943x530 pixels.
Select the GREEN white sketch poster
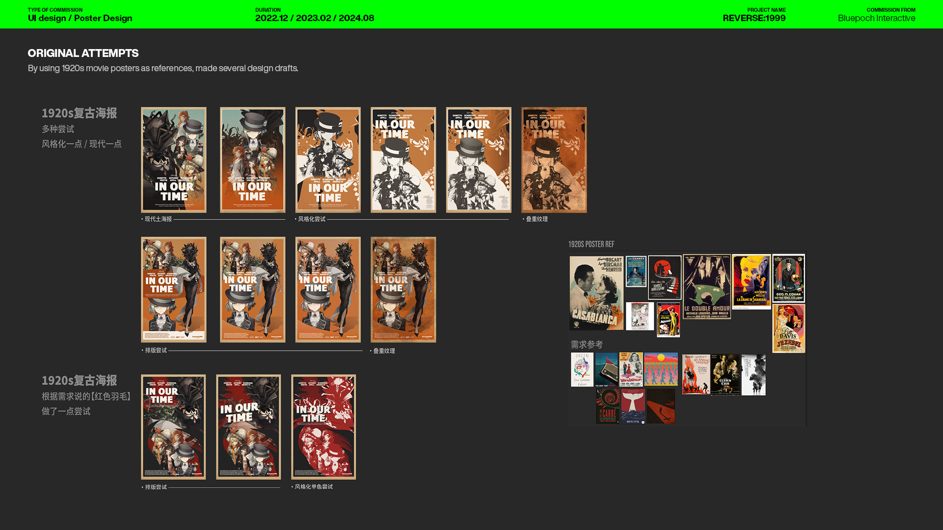pyautogui.click(x=582, y=370)
